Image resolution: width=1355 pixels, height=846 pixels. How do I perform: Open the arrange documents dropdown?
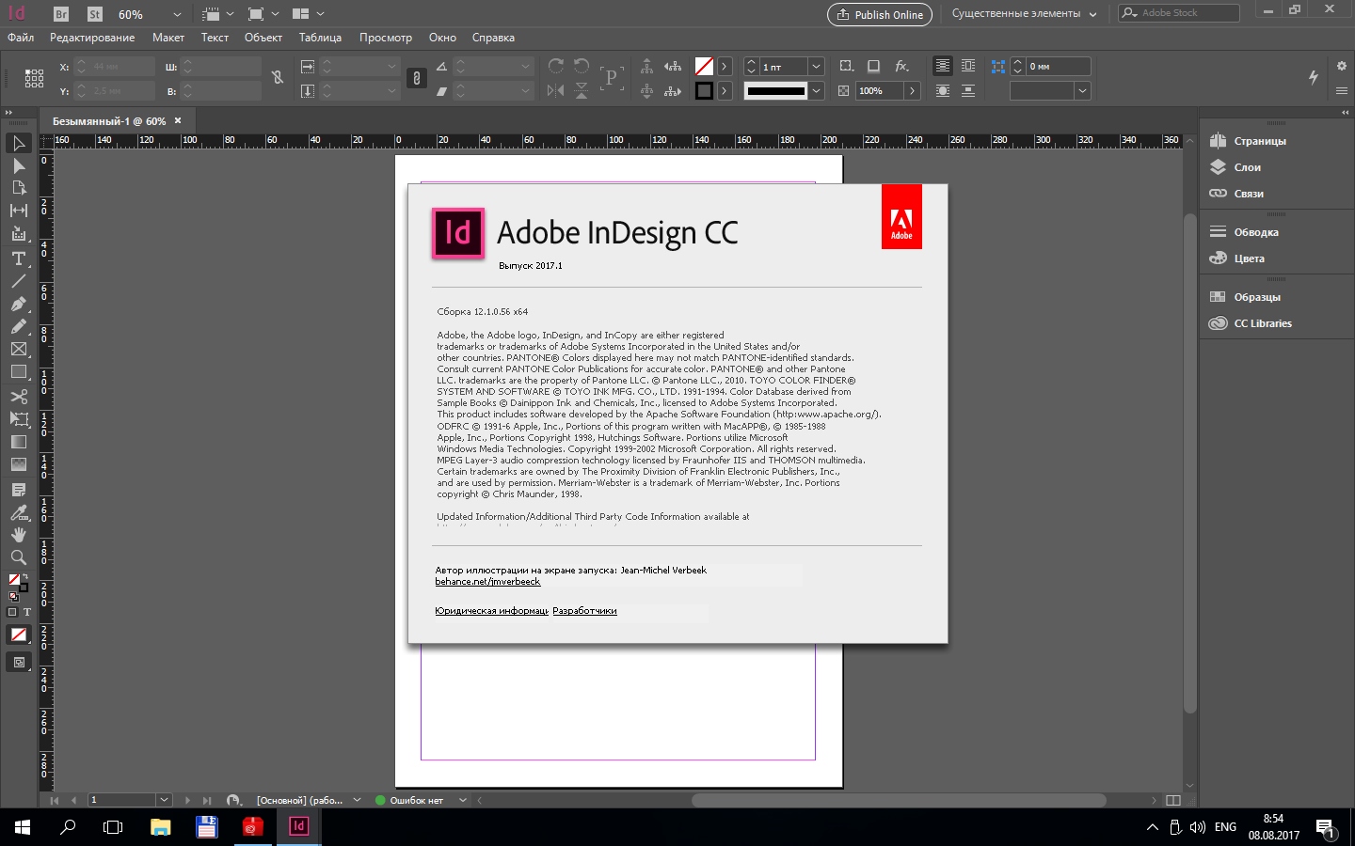pyautogui.click(x=308, y=14)
